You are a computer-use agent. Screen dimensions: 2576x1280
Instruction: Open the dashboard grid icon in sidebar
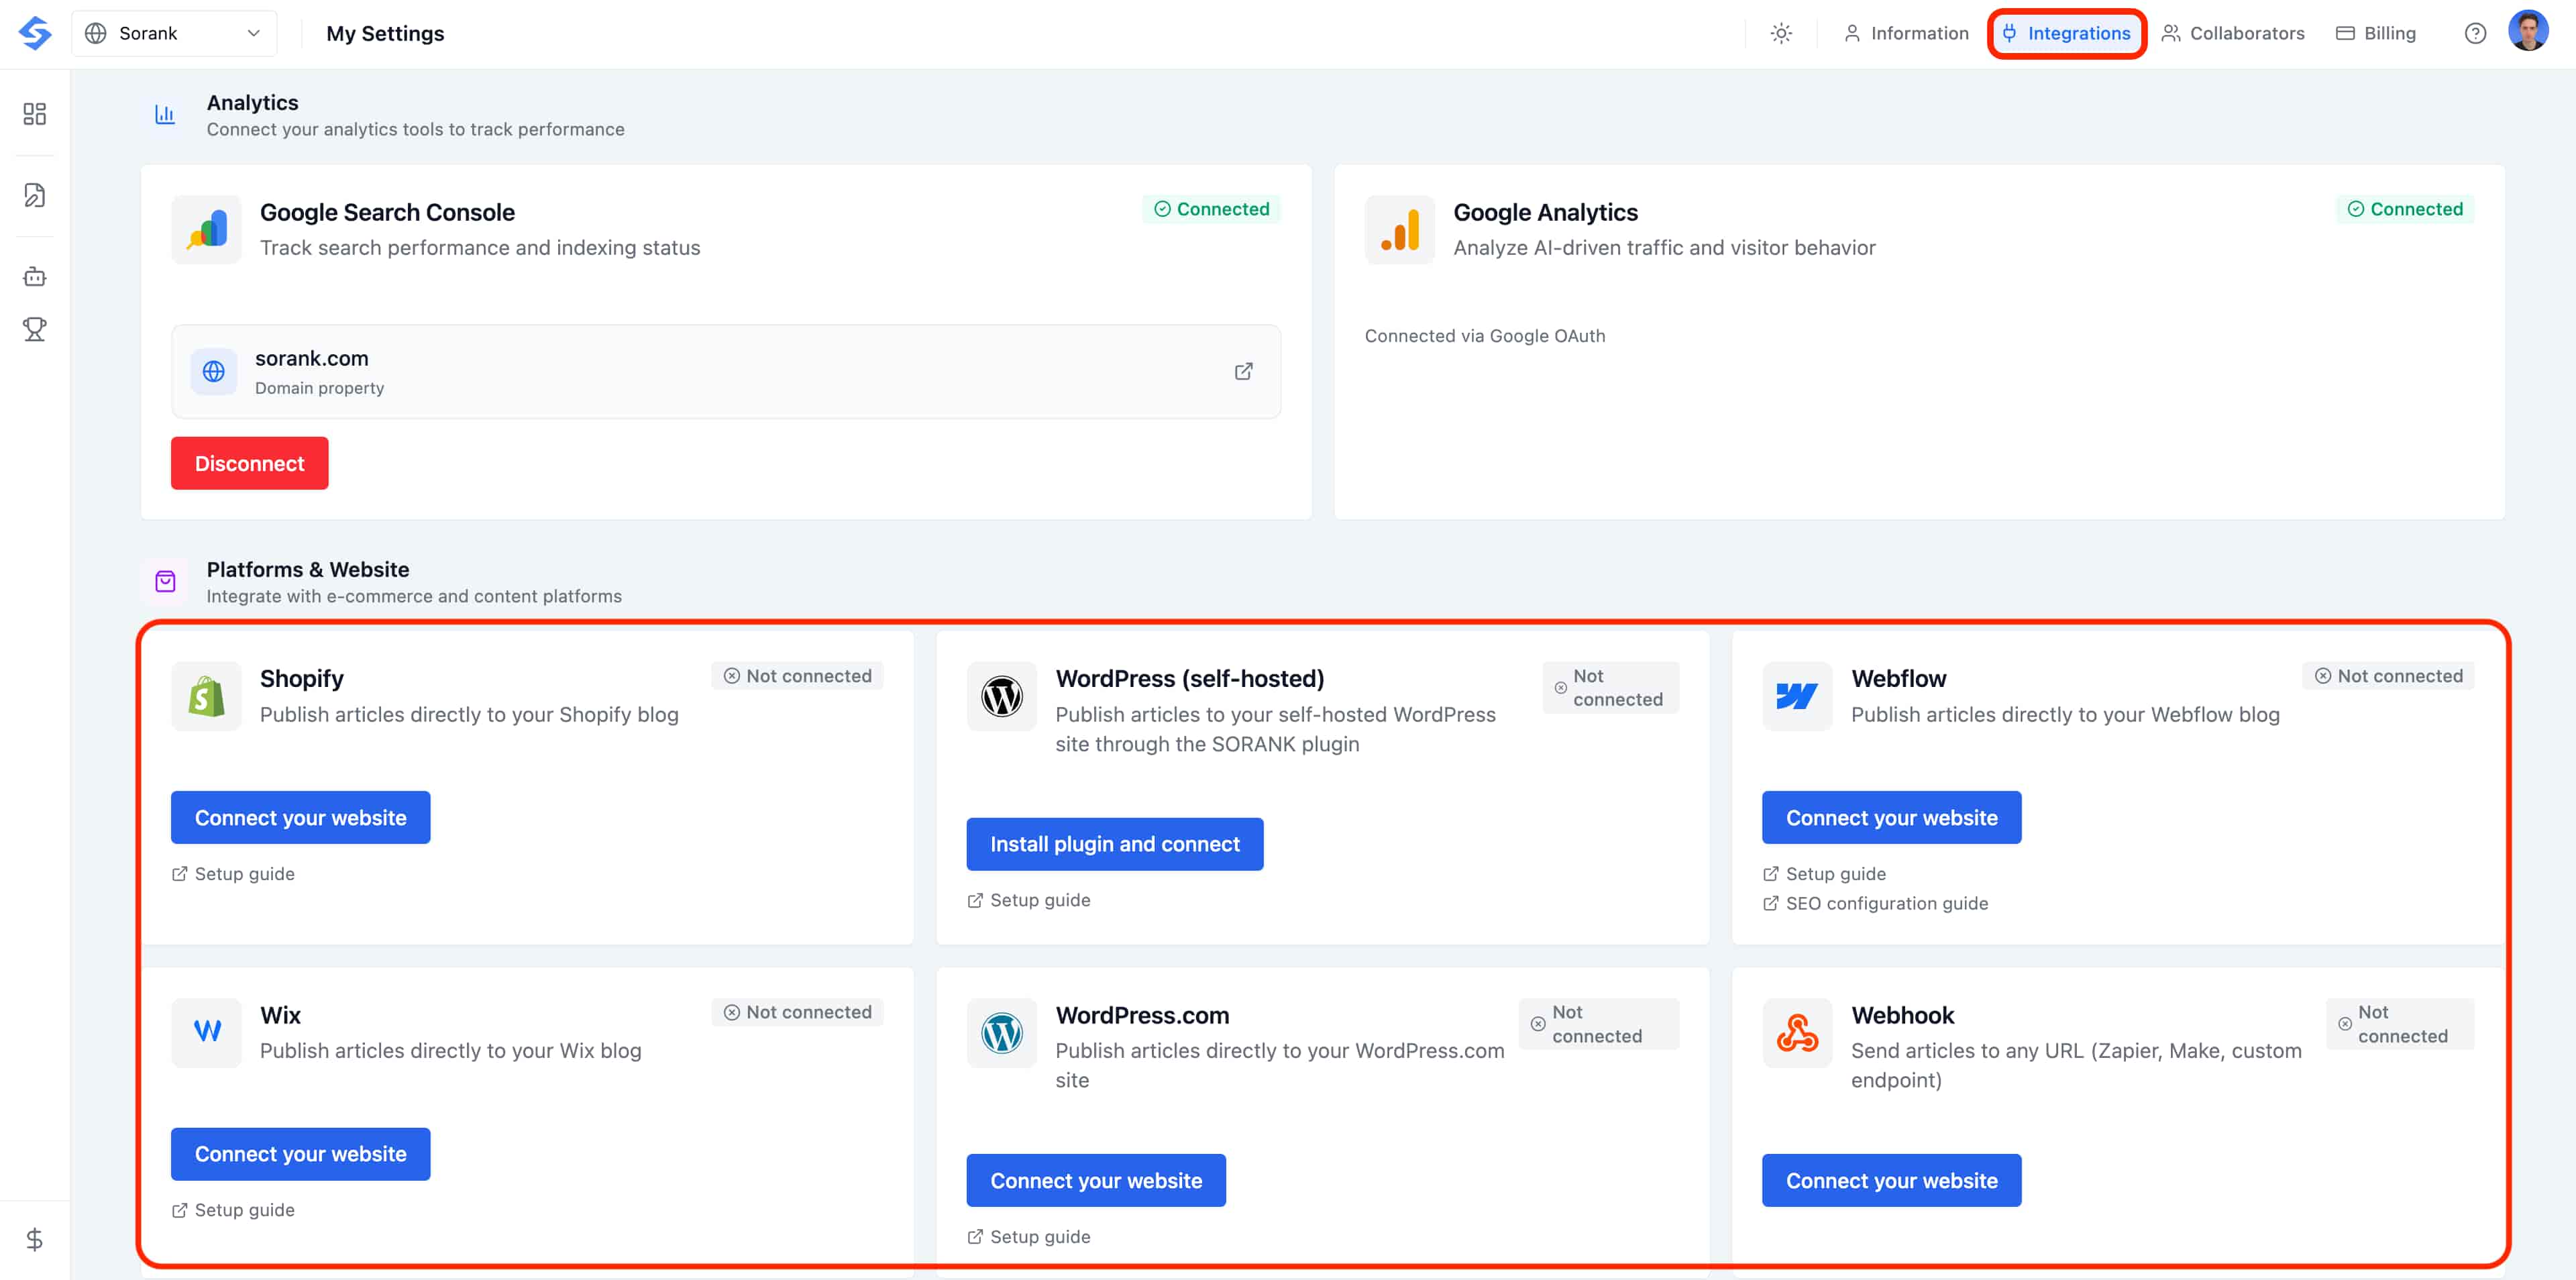click(35, 114)
